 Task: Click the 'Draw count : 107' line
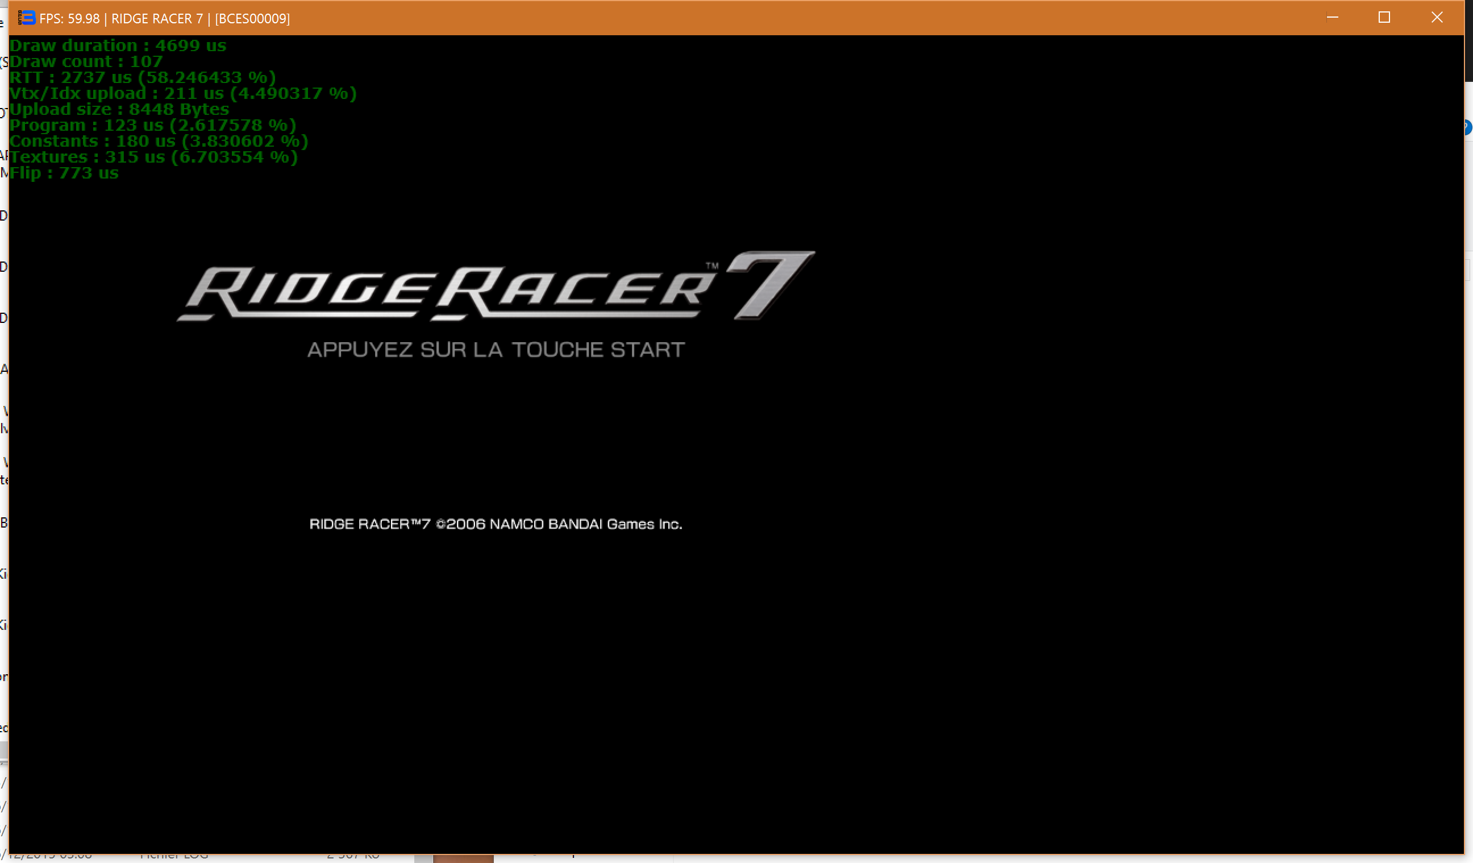(86, 61)
